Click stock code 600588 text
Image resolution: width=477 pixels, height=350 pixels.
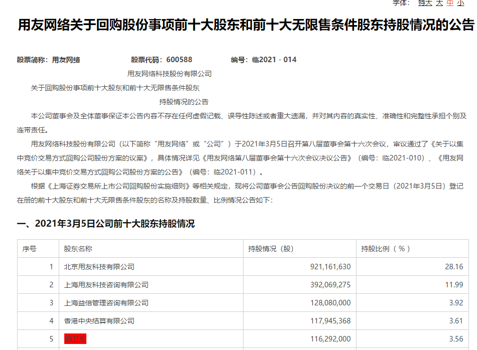coord(179,60)
